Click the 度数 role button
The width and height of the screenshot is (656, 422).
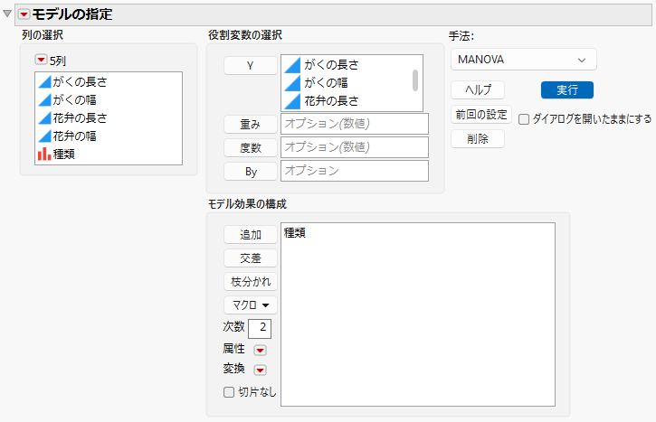[250, 147]
